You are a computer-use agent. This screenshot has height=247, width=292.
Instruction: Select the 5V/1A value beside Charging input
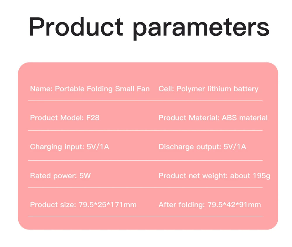[x=98, y=147]
